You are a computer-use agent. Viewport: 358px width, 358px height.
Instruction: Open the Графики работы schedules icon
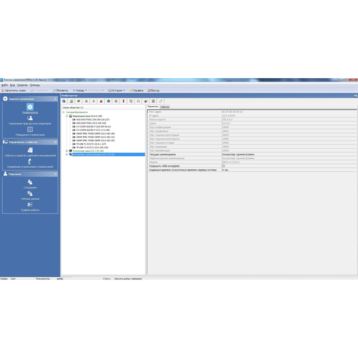coord(30,204)
